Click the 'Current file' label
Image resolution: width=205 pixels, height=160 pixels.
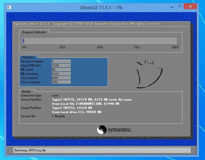28,116
